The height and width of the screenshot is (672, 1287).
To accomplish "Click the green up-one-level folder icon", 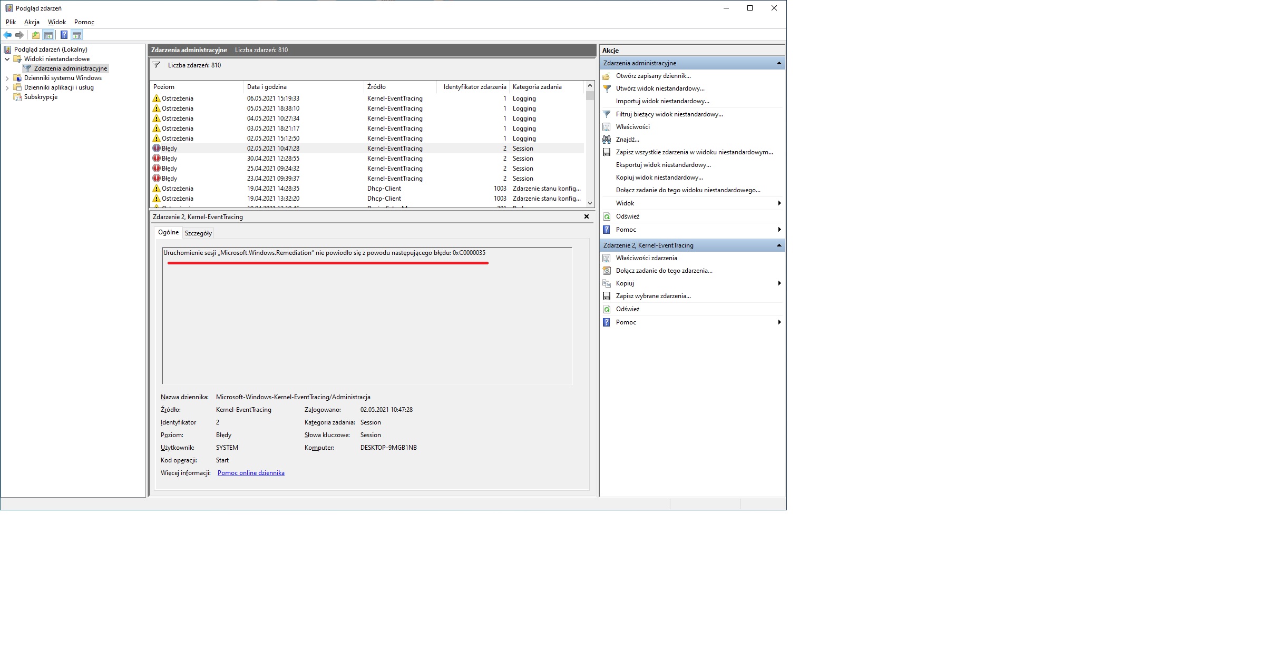I will pos(35,35).
